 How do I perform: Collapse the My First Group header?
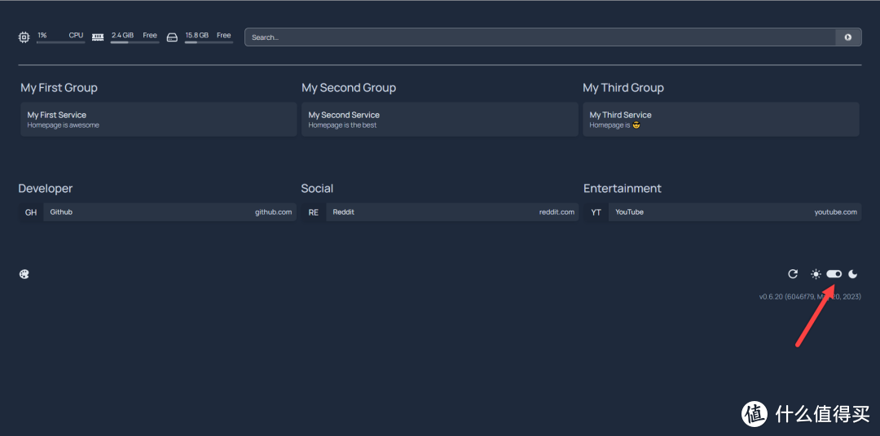(59, 88)
